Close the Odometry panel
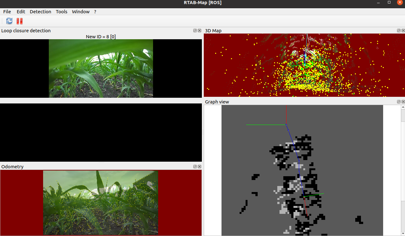 pyautogui.click(x=199, y=167)
